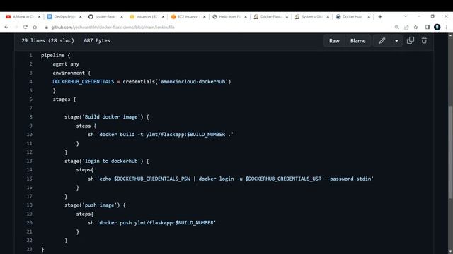Viewport: 453px width, 254px height.
Task: Open the edit options dropdown arrow
Action: [396, 41]
